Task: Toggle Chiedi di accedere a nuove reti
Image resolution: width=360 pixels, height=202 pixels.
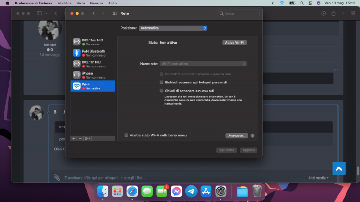Action: (162, 91)
